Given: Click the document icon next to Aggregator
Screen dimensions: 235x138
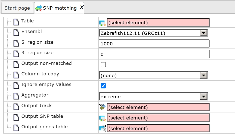Looking at the screenshot, I should [16, 96].
